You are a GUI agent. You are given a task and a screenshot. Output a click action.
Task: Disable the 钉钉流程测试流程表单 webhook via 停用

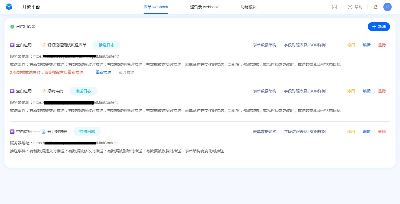[x=351, y=45]
